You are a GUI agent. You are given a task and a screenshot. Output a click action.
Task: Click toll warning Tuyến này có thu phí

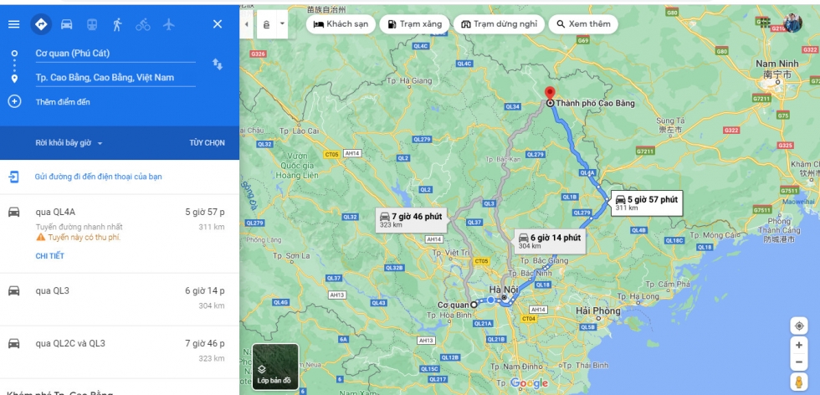coord(79,238)
